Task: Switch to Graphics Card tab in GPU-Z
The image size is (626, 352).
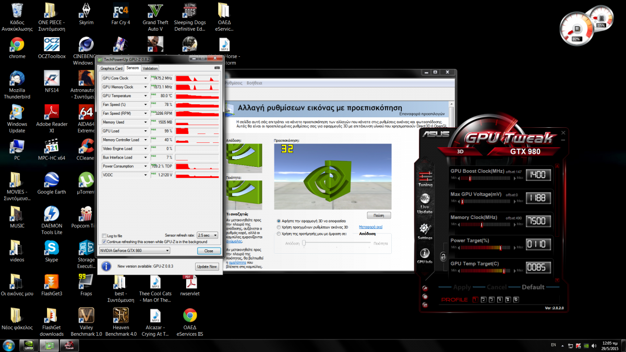Action: (x=112, y=68)
